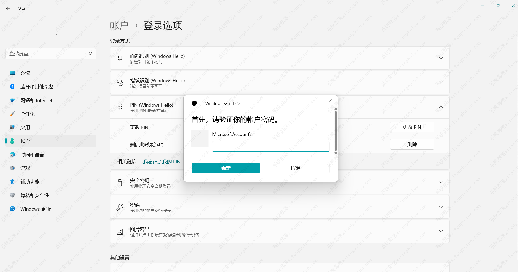518x272 pixels.
Task: Open Windows 更新 from the sidebar
Action: point(35,209)
